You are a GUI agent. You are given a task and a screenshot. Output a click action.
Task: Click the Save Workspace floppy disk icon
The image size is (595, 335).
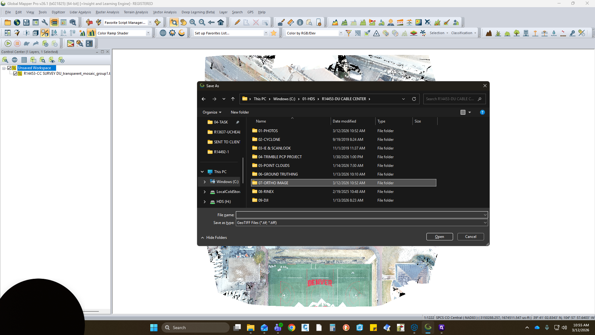[26, 22]
